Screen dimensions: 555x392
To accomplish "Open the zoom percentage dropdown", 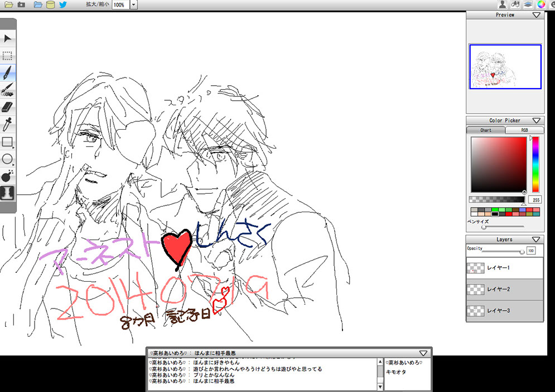I will (134, 5).
